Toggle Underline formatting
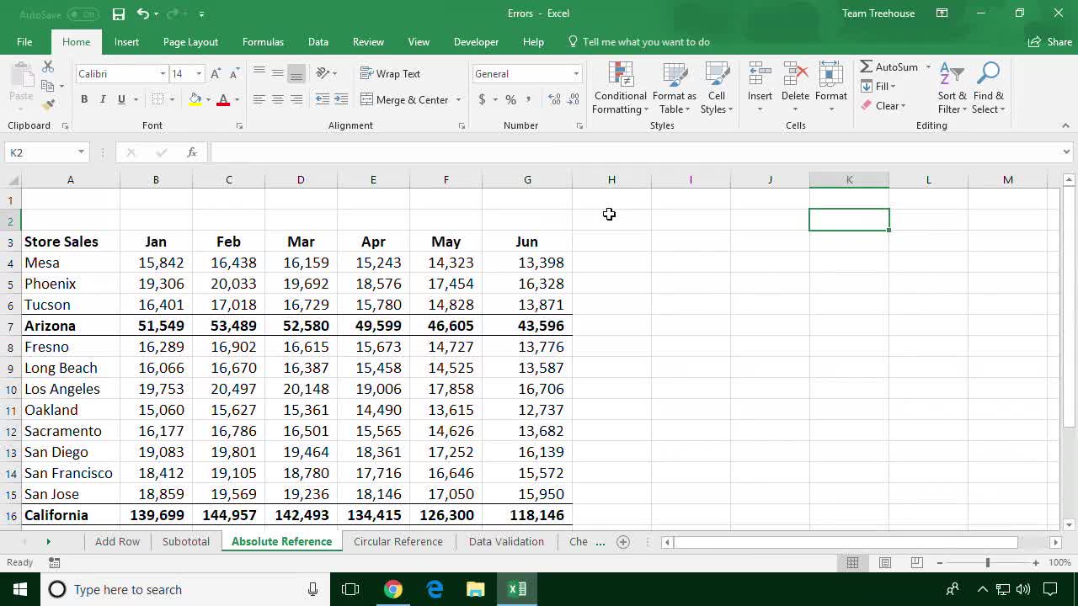This screenshot has width=1078, height=606. pos(121,99)
